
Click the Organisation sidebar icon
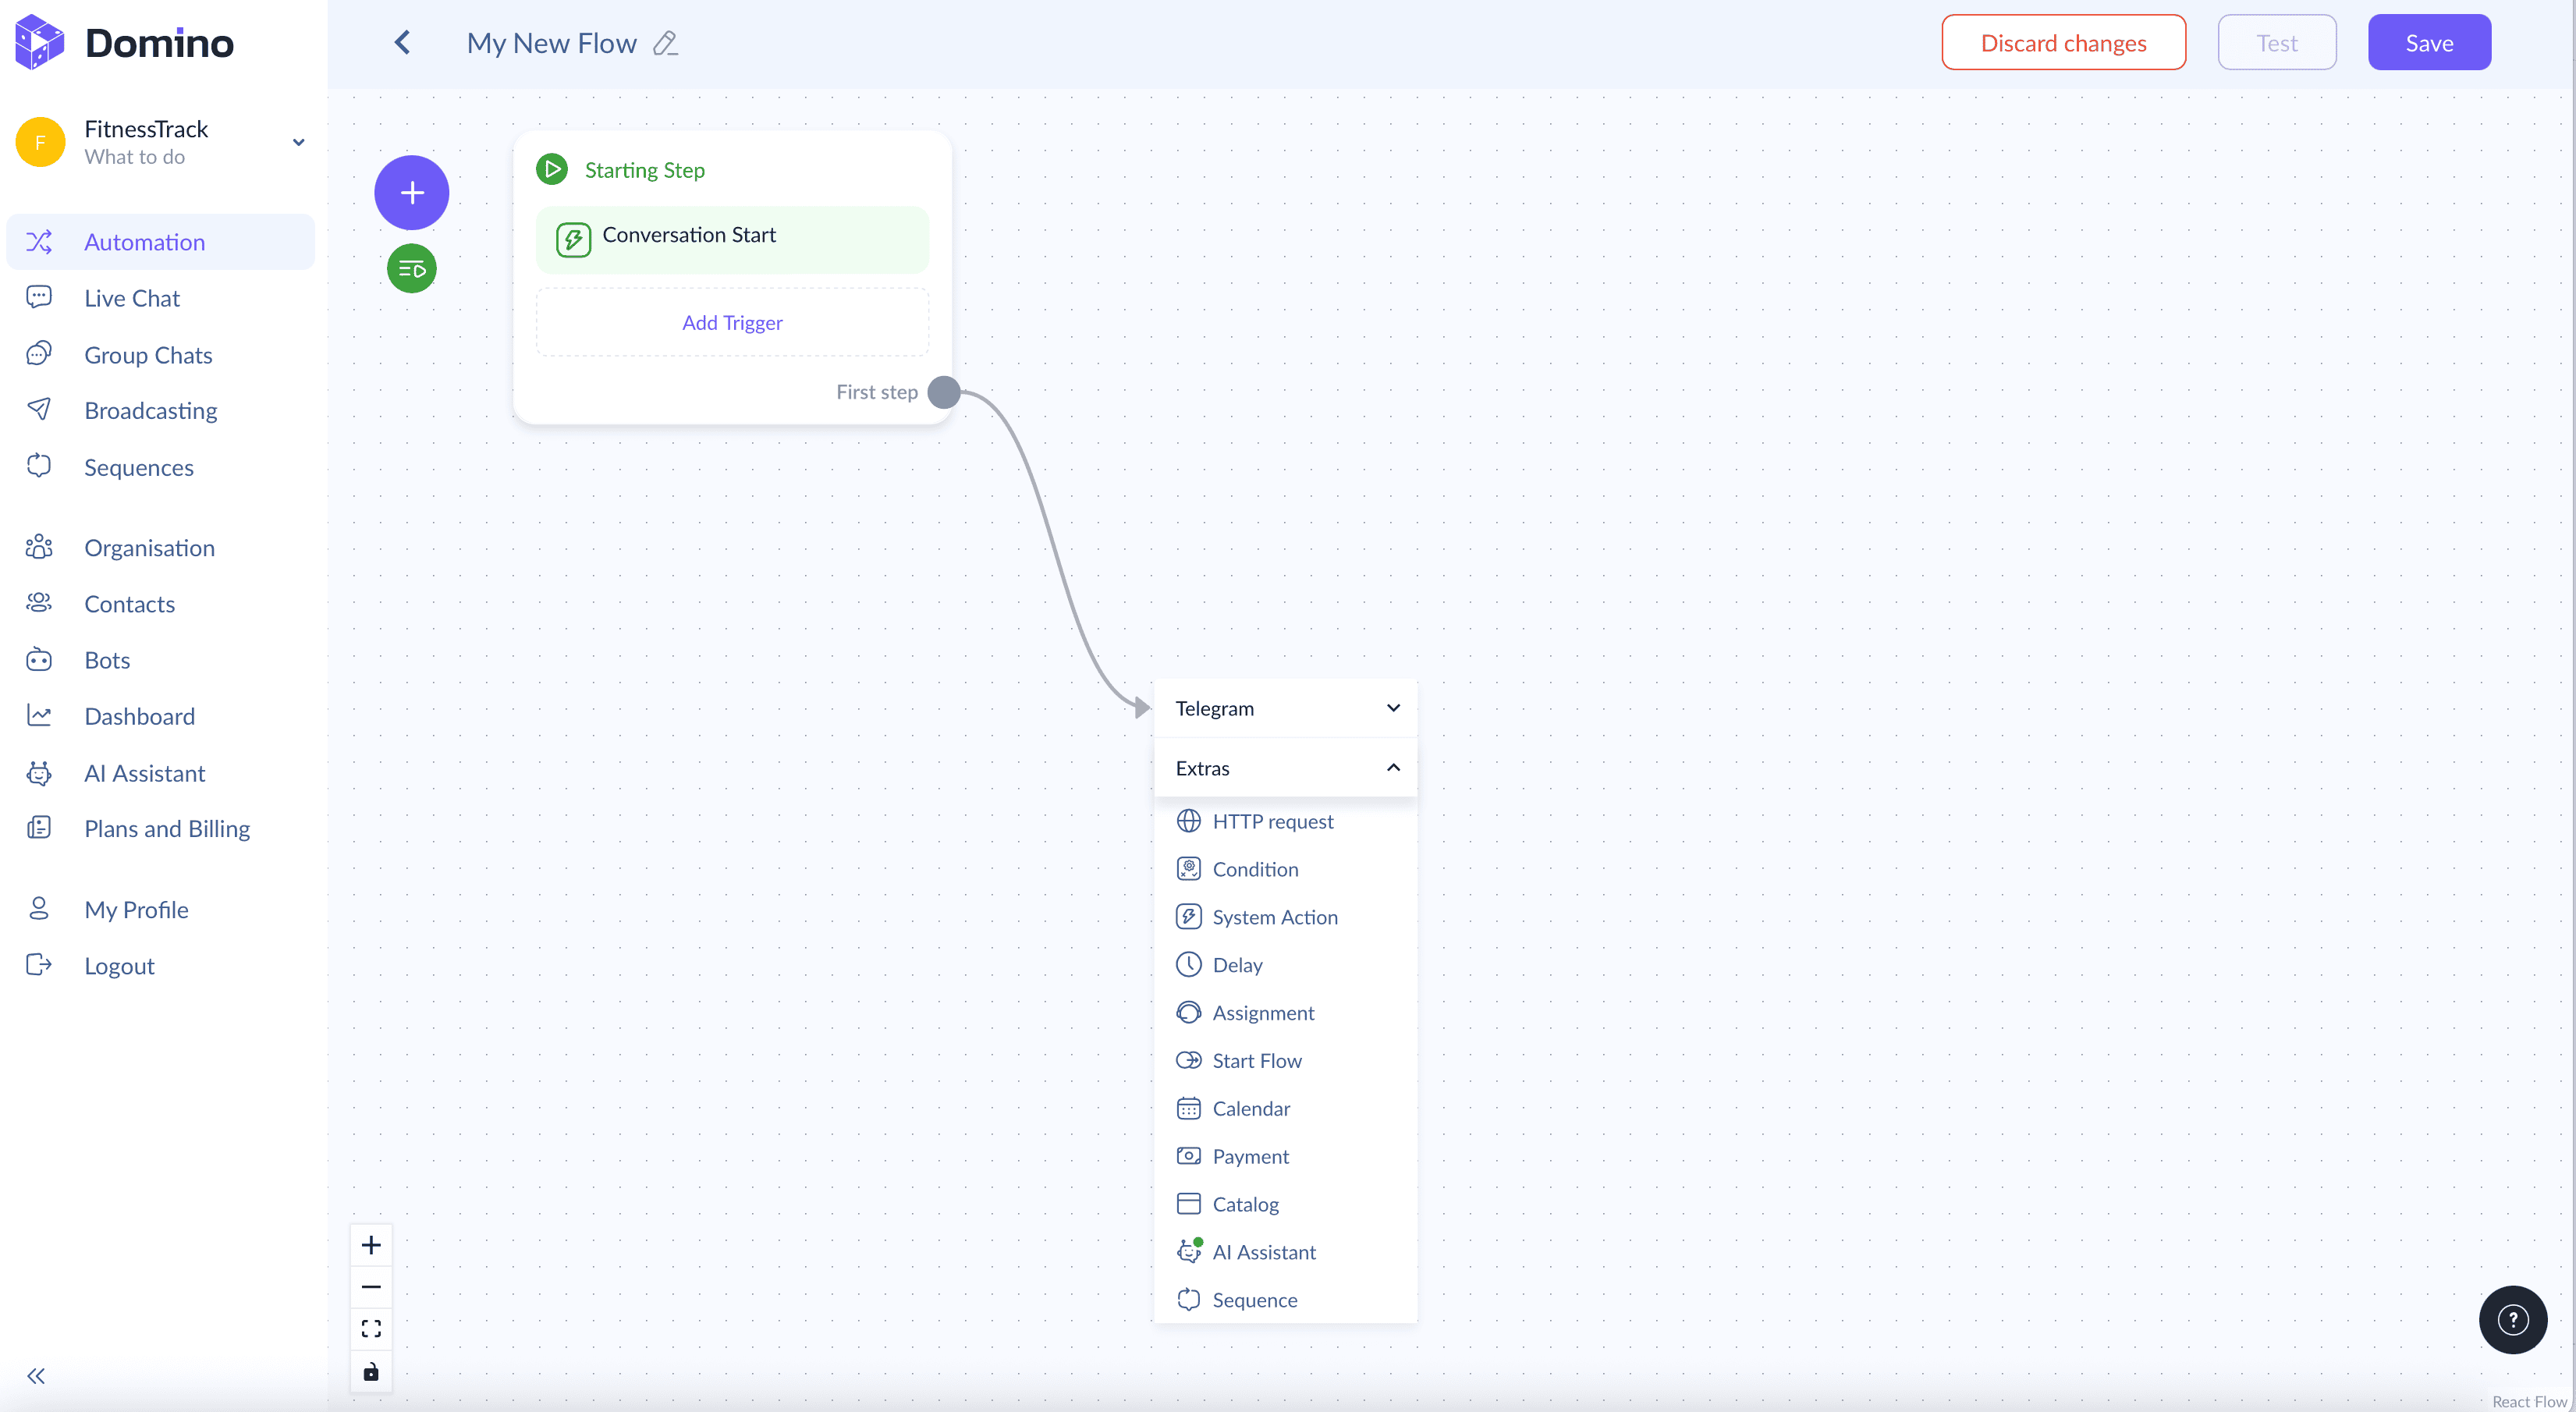click(39, 547)
